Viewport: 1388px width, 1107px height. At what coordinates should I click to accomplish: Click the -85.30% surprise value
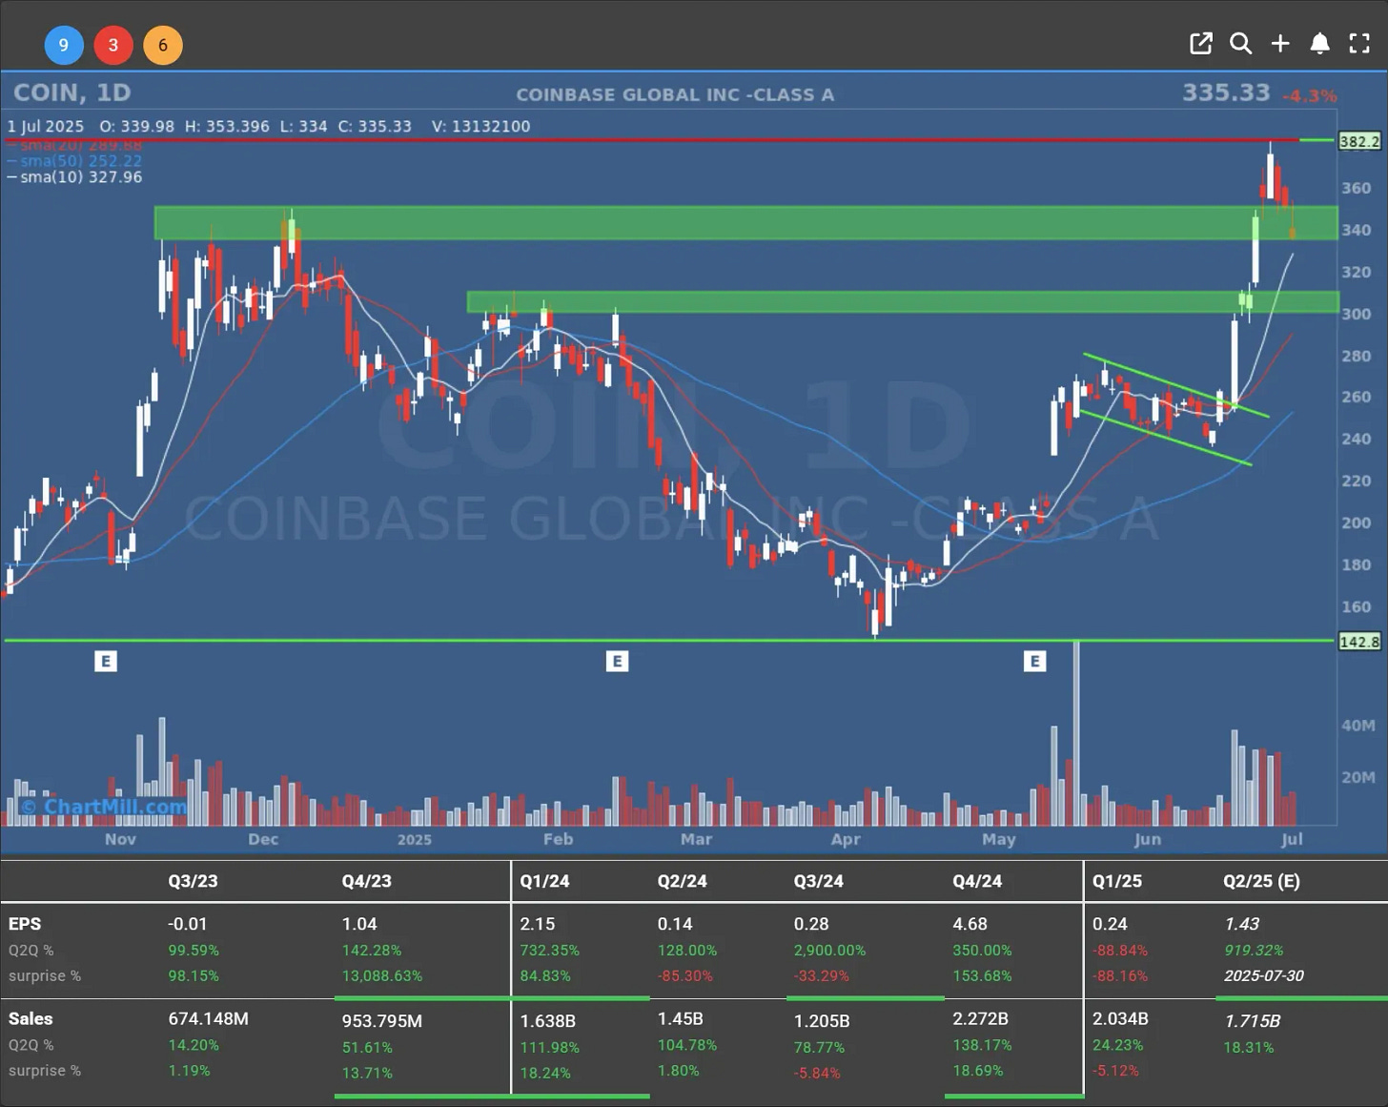click(x=685, y=976)
